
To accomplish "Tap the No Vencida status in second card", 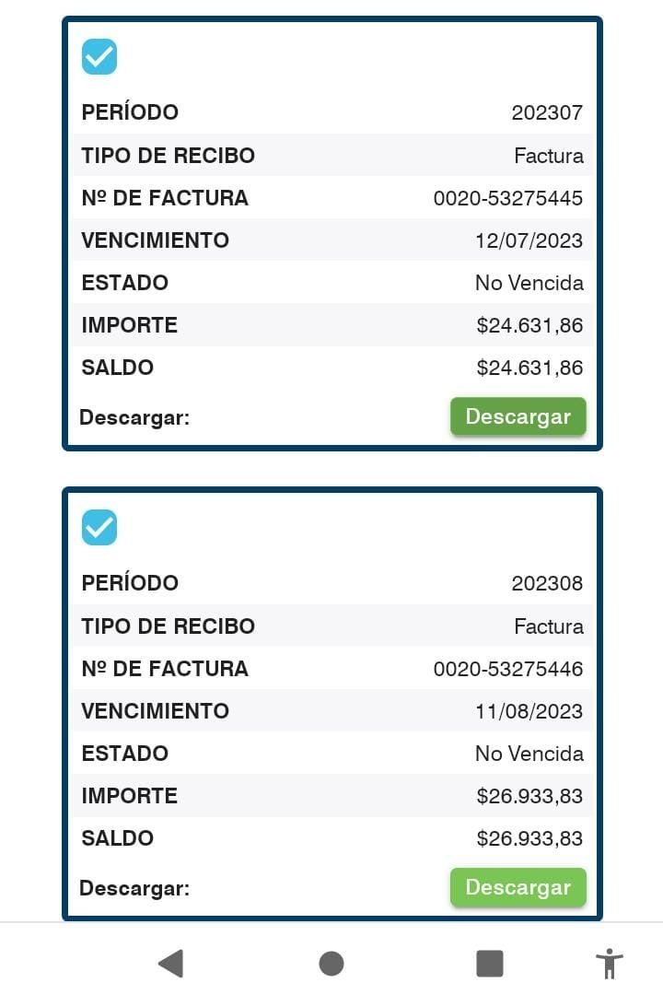I will pos(529,754).
